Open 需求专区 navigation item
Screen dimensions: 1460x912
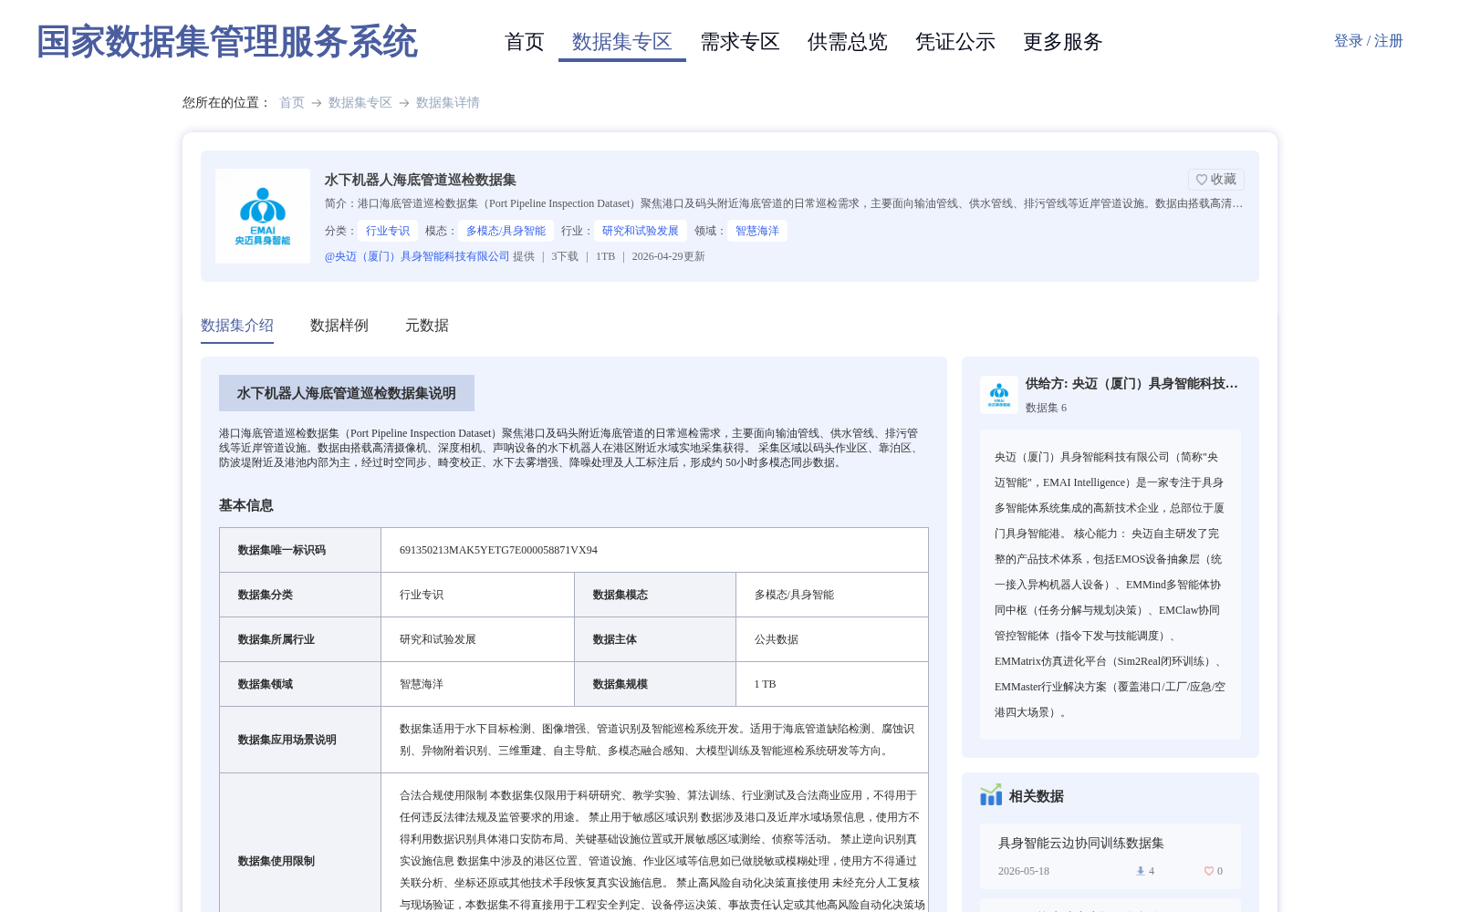(740, 42)
